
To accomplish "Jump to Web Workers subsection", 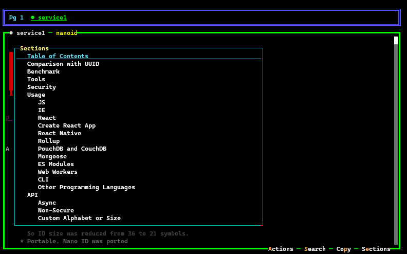I will pyautogui.click(x=58, y=172).
